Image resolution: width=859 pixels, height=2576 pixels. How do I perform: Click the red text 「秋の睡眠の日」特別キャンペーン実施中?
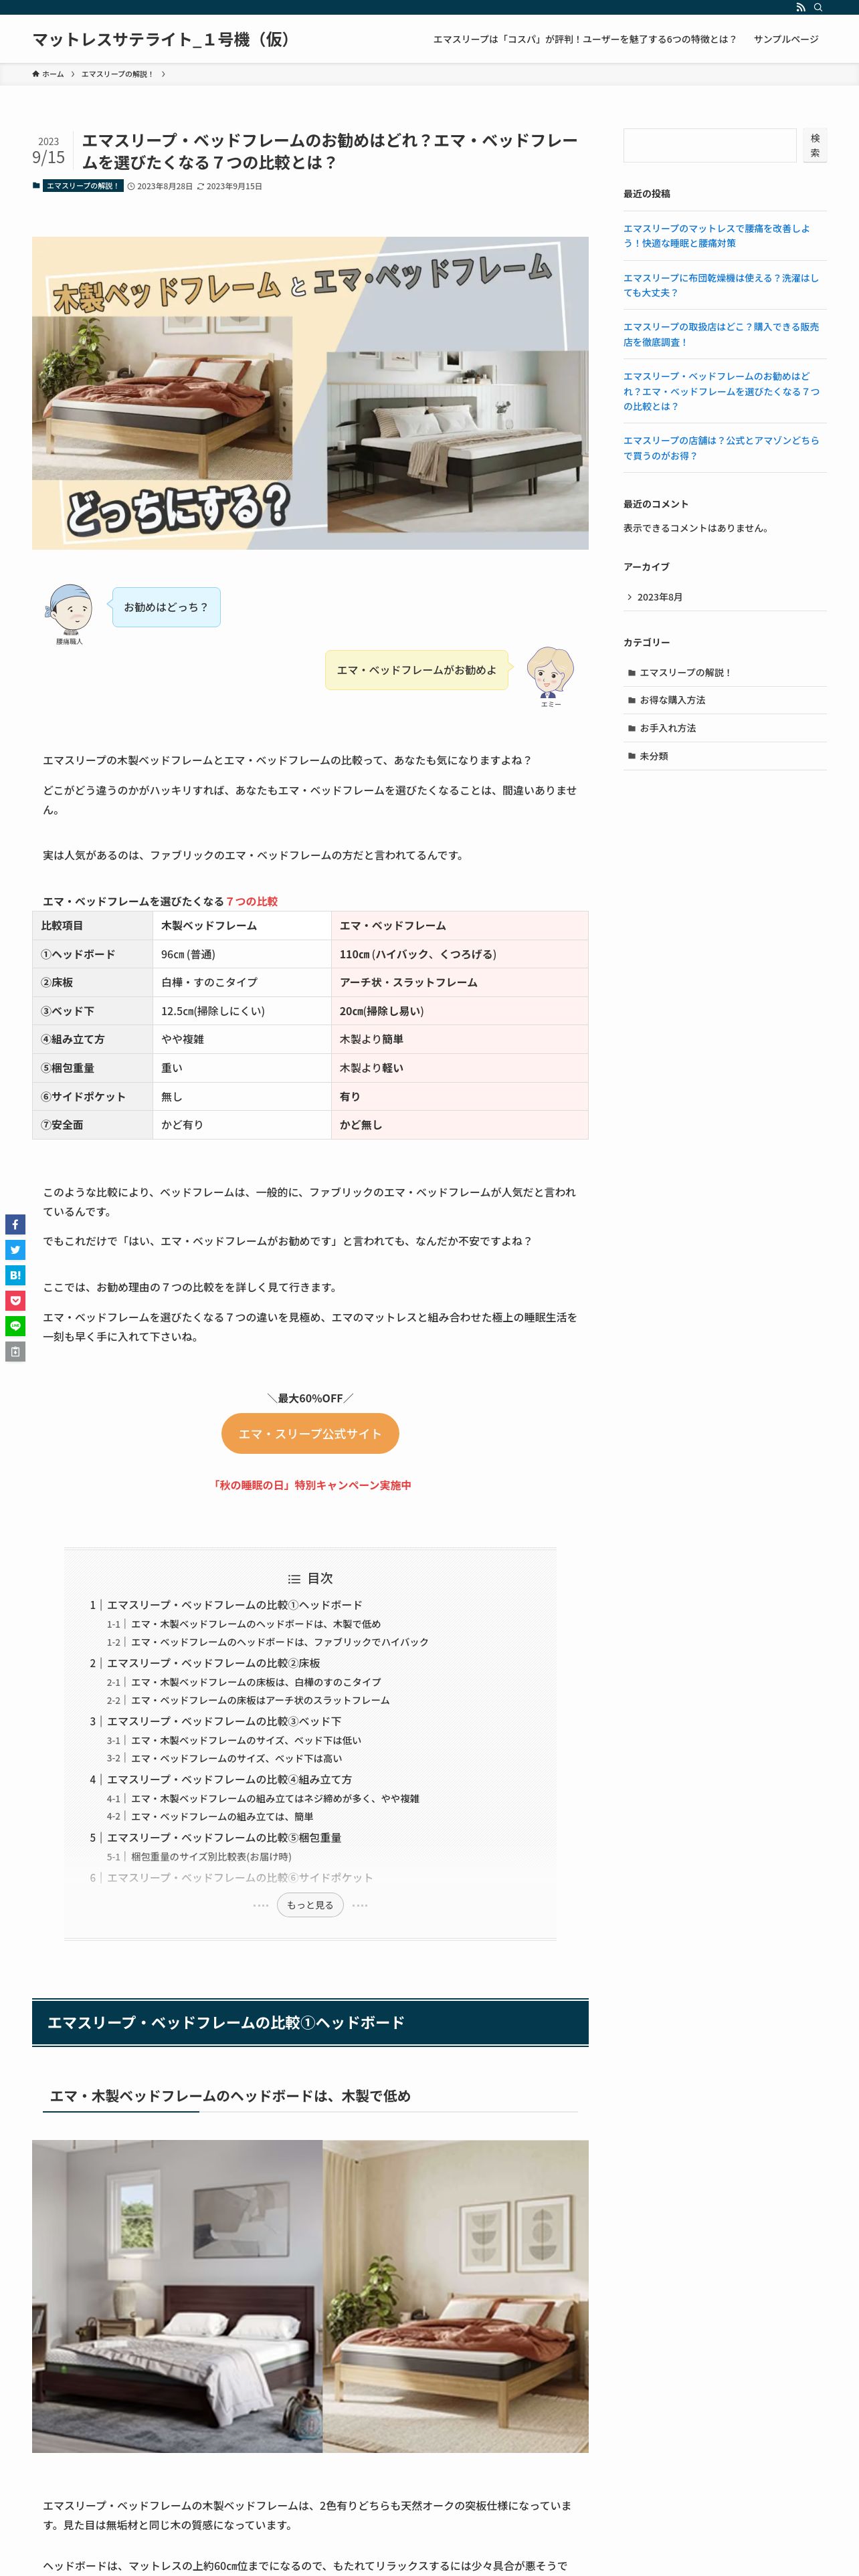click(310, 1485)
